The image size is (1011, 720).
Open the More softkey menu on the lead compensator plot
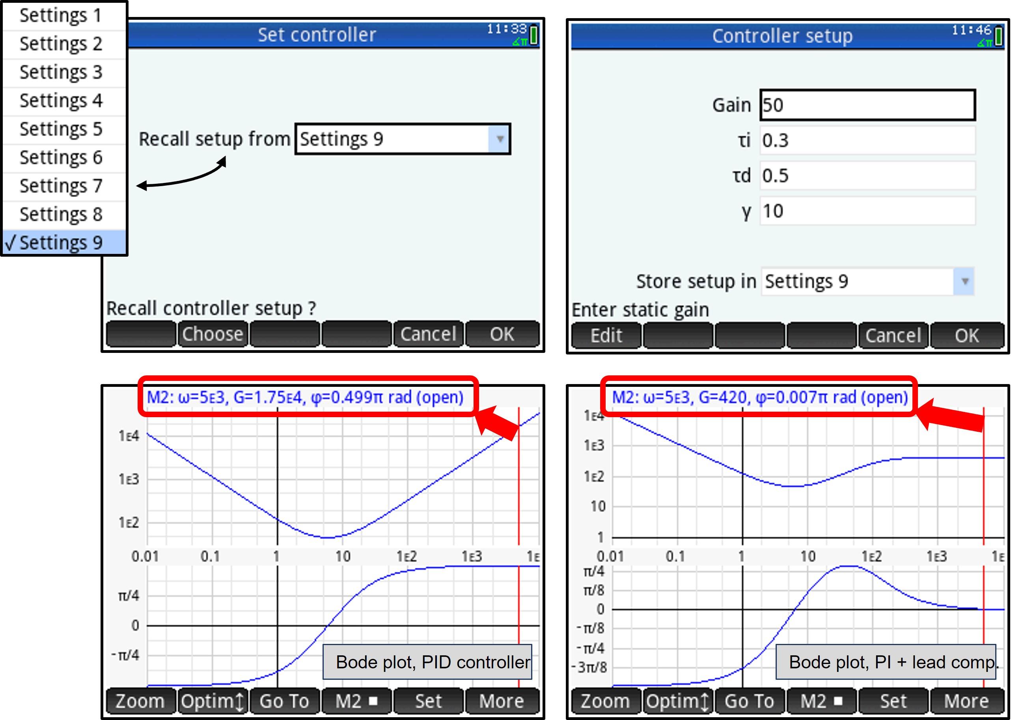(965, 701)
